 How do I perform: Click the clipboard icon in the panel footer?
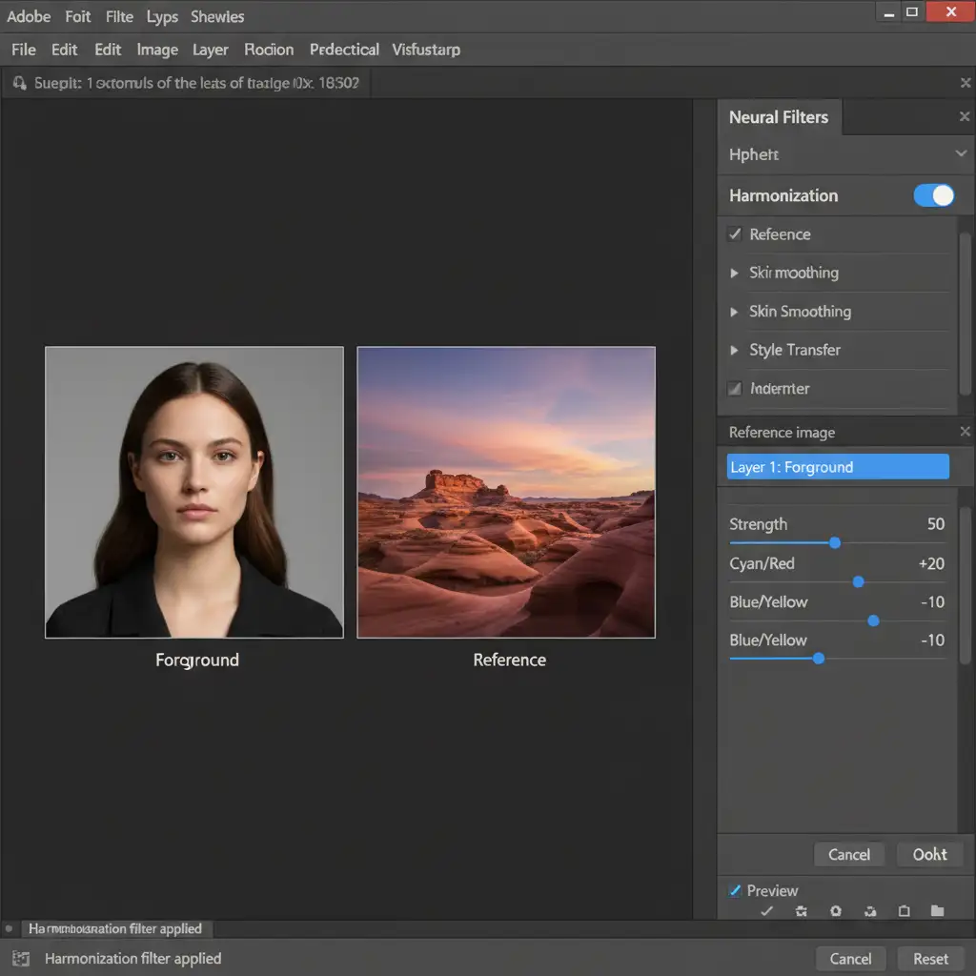click(904, 911)
